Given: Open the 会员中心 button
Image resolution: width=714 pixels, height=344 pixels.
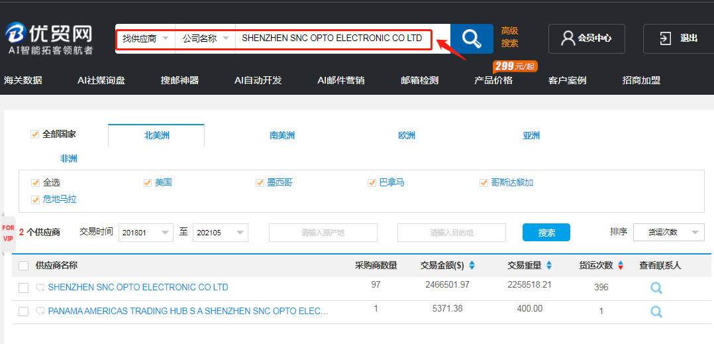Looking at the screenshot, I should 587,38.
